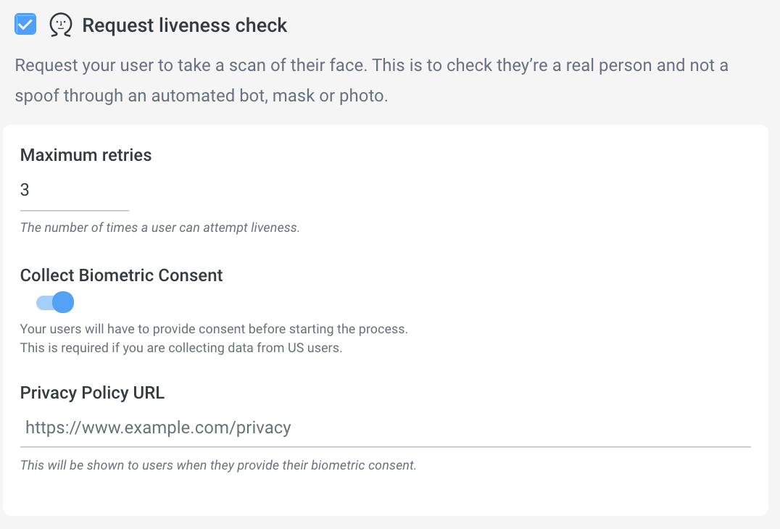Click the blue knob of the consent switch
This screenshot has height=529, width=780.
point(63,302)
